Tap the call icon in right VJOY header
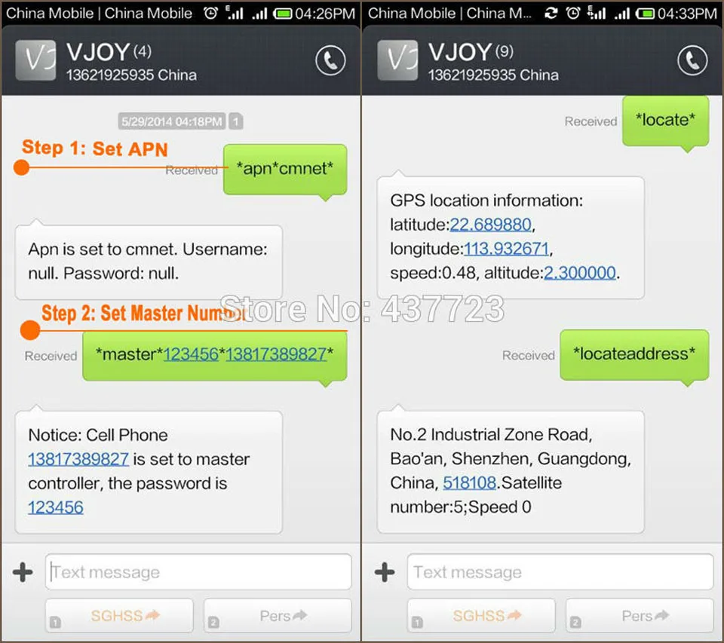 pos(692,60)
